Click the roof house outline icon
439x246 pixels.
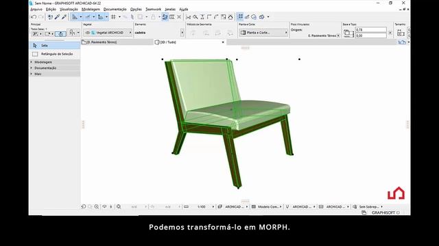point(230,17)
